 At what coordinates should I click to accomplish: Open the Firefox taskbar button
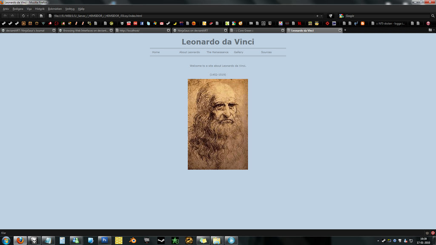pos(20,240)
